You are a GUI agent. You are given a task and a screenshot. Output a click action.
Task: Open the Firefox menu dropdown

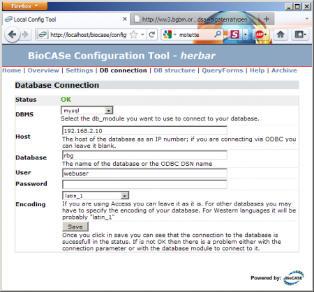point(24,6)
